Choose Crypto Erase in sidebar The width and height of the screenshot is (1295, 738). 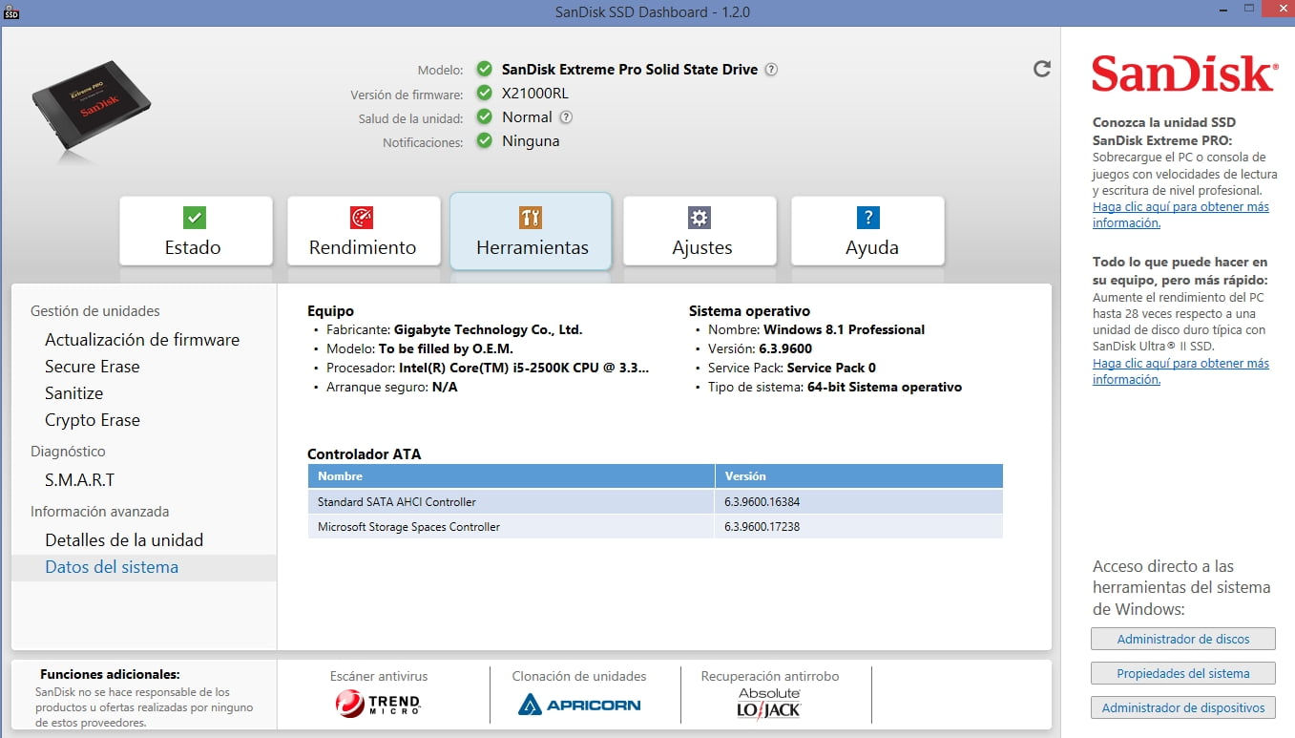[x=93, y=420]
